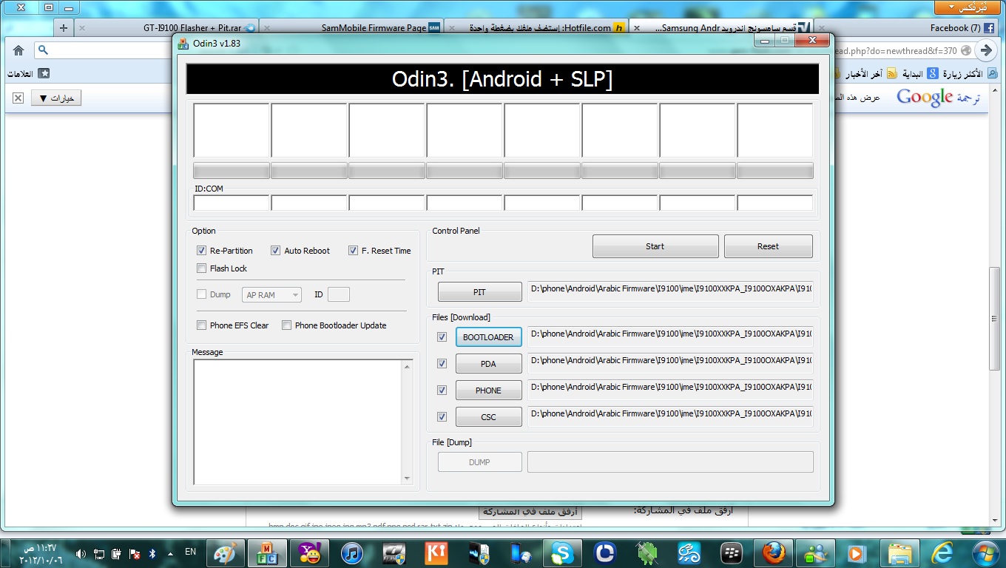
Task: Click the Reset button in Odin3
Action: pos(768,246)
